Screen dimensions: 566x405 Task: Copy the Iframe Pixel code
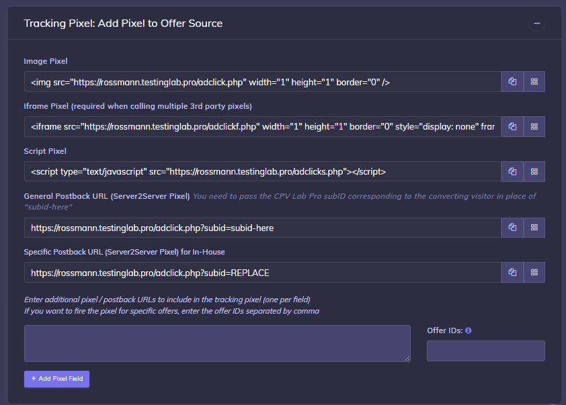pos(512,126)
